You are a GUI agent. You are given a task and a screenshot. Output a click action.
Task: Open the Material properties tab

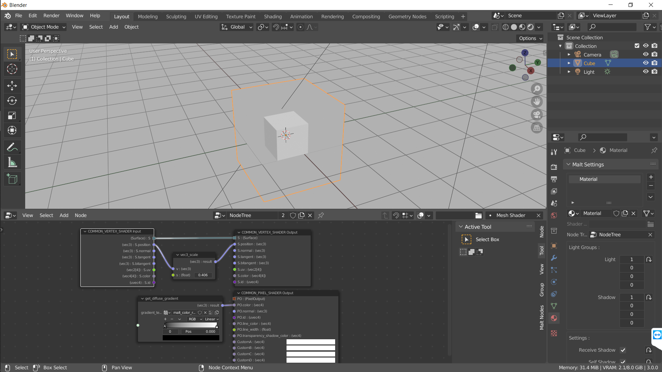554,318
